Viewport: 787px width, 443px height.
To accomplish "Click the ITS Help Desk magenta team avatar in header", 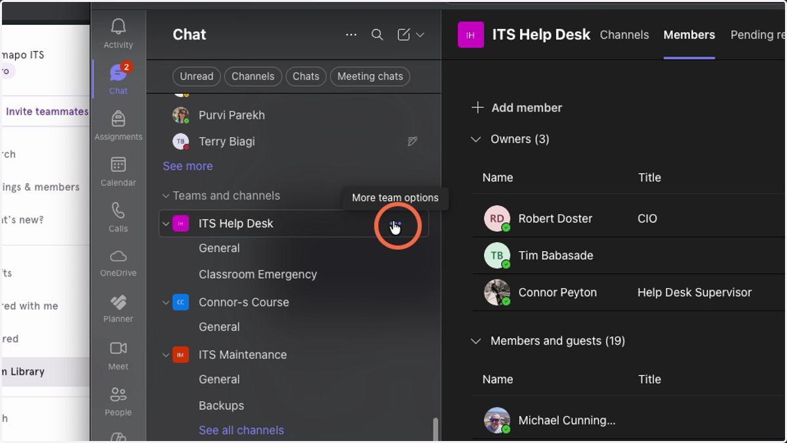I will click(x=470, y=35).
